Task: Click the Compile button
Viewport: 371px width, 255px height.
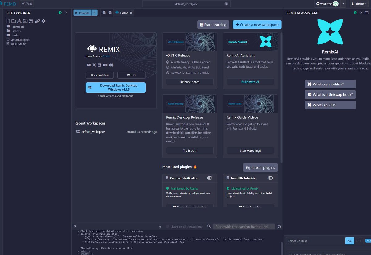Action: tap(82, 13)
